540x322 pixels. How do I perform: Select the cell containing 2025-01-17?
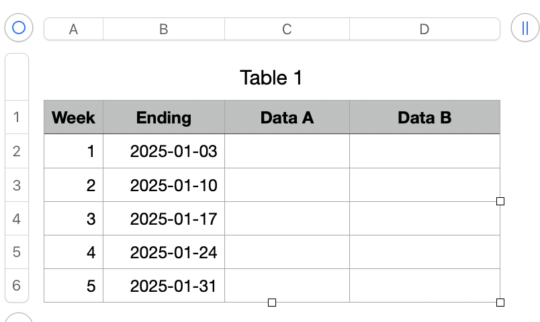pos(163,219)
